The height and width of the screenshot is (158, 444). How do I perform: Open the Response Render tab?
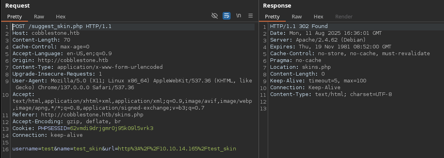tap(344, 17)
